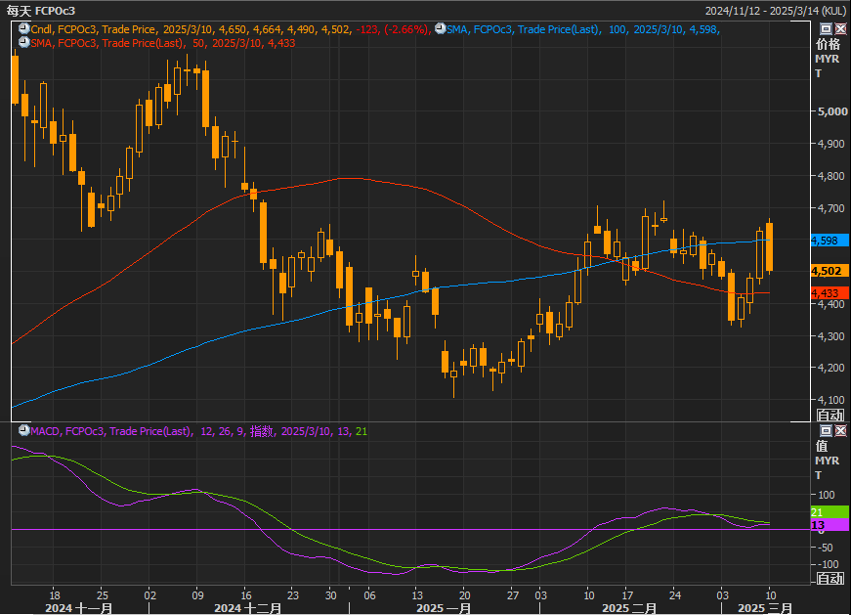The image size is (851, 615).
Task: Click the clock icon beside the Cndl legend
Action: (23, 30)
